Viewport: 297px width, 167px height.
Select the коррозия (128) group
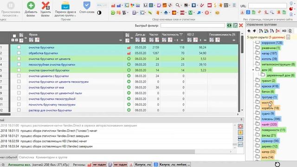pos(272,43)
